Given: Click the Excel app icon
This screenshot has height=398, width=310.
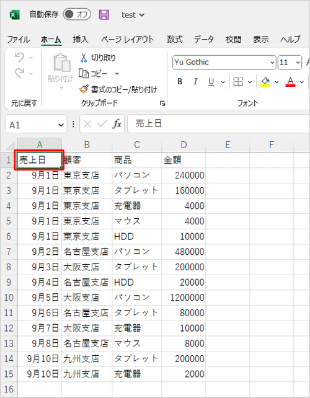Looking at the screenshot, I should coord(14,15).
